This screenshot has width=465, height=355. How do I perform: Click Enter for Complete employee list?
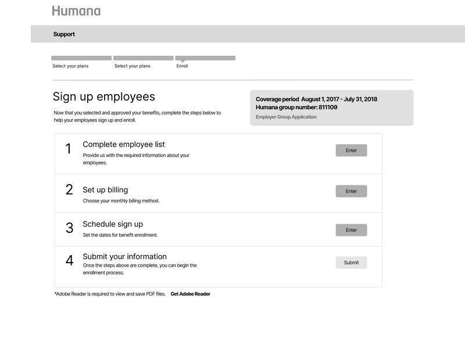[x=351, y=150]
